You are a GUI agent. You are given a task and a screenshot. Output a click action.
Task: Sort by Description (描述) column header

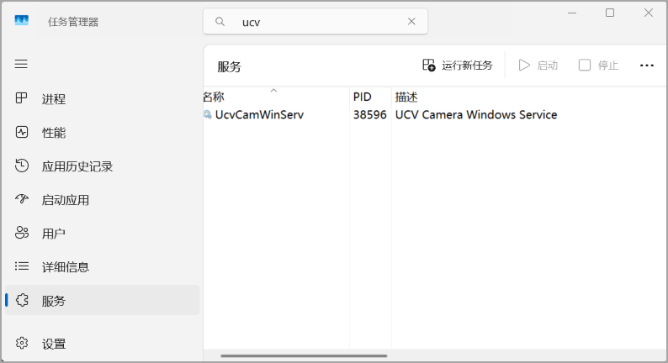406,97
